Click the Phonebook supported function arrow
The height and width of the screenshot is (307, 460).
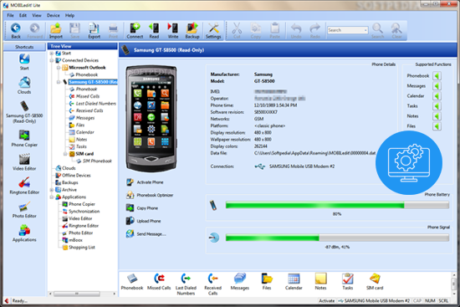tap(437, 76)
